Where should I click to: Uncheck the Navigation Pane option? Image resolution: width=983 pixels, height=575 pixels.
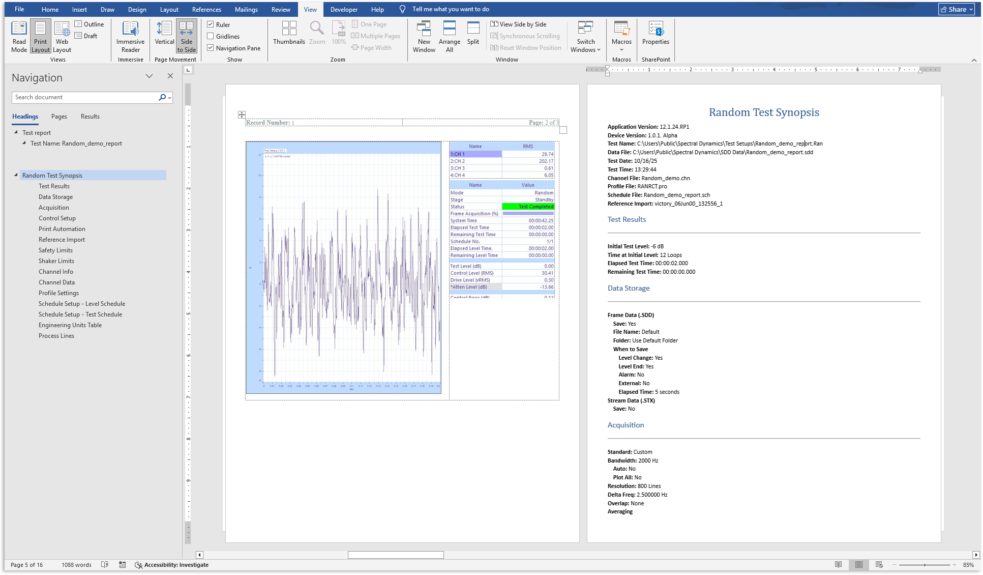[x=210, y=48]
